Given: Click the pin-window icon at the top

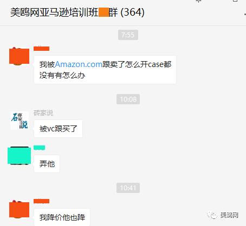Looking at the screenshot, I should 198,1.
